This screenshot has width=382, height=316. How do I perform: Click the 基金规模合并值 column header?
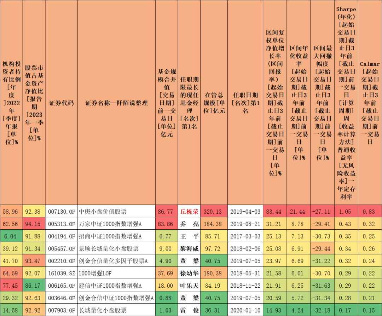point(167,102)
